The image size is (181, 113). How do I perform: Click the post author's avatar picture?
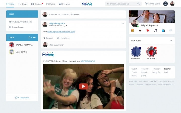tap(45, 24)
